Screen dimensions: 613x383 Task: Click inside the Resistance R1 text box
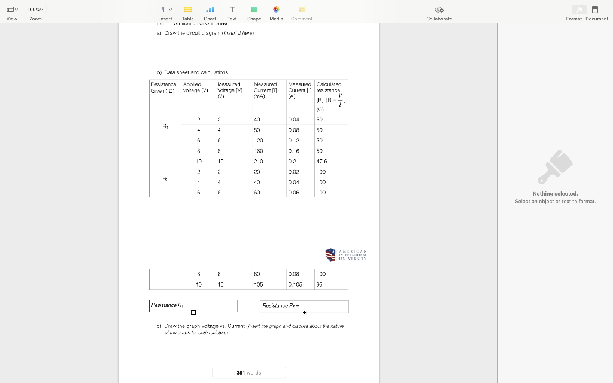point(180,306)
